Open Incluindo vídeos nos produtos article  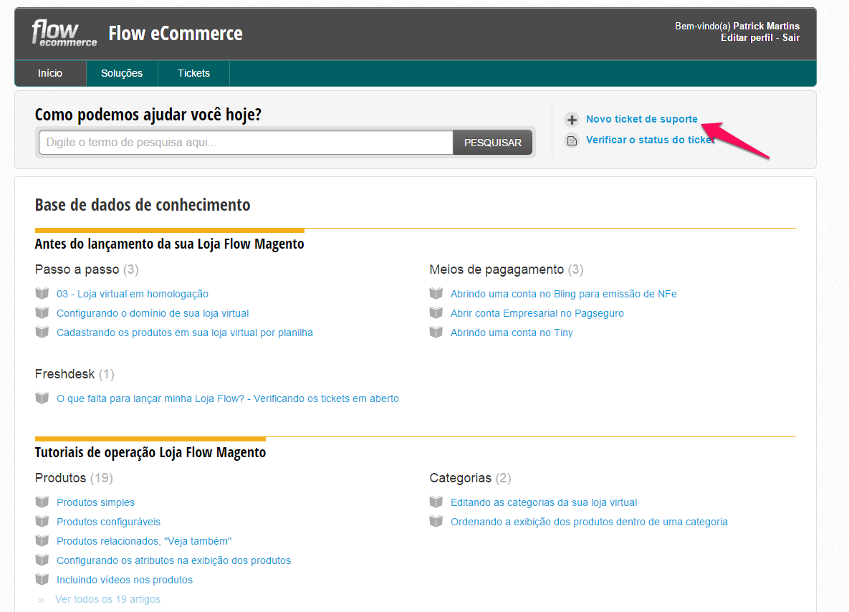[125, 580]
